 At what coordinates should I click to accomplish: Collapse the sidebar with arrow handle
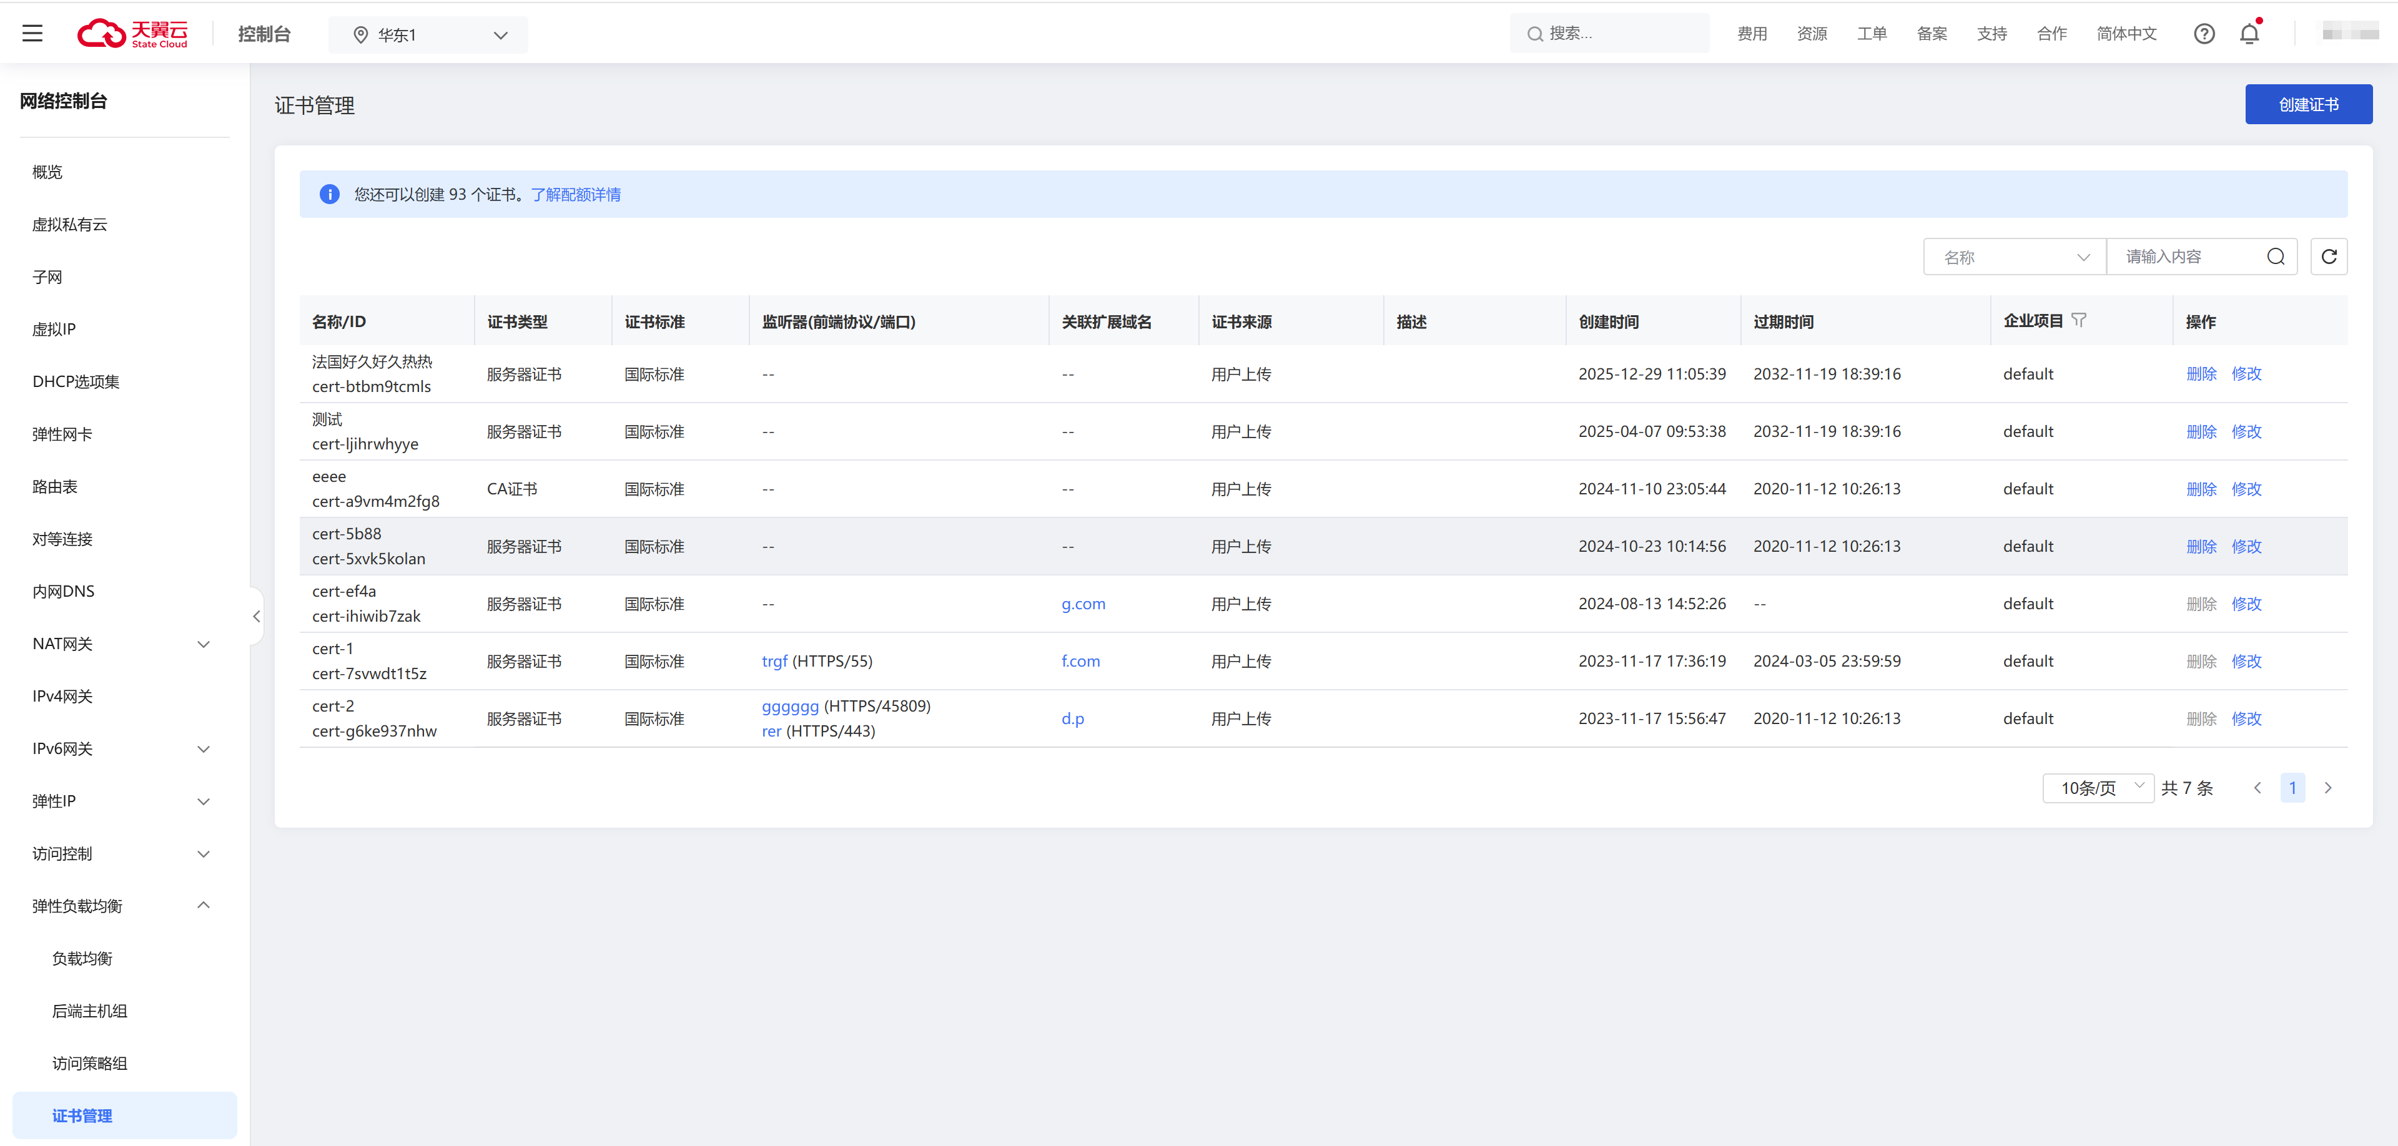[256, 616]
